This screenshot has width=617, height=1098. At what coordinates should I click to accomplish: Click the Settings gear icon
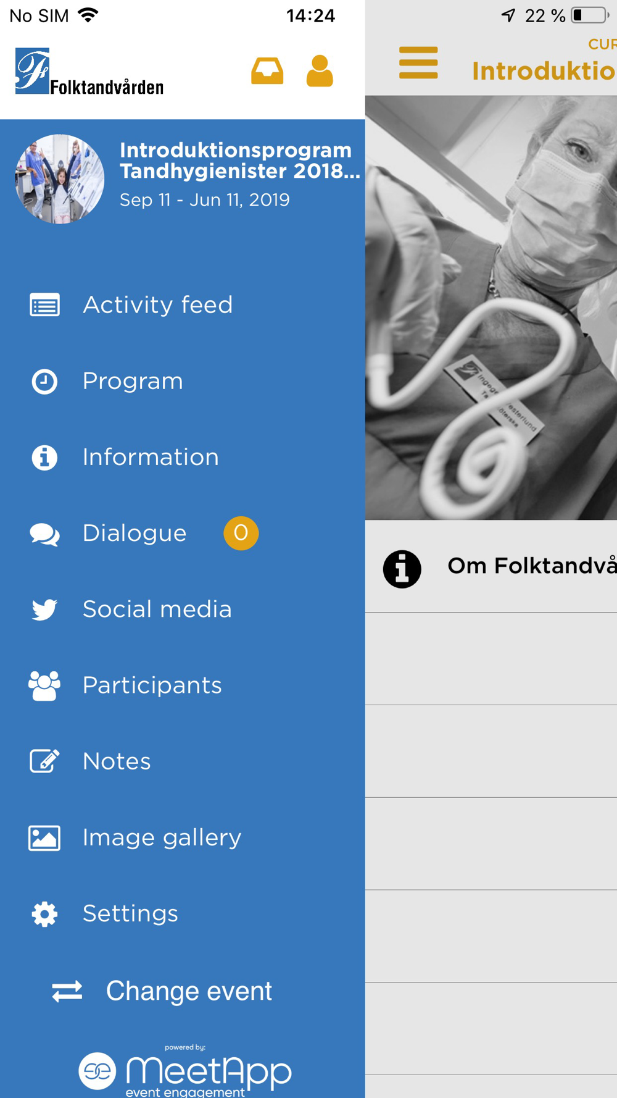[x=44, y=914]
